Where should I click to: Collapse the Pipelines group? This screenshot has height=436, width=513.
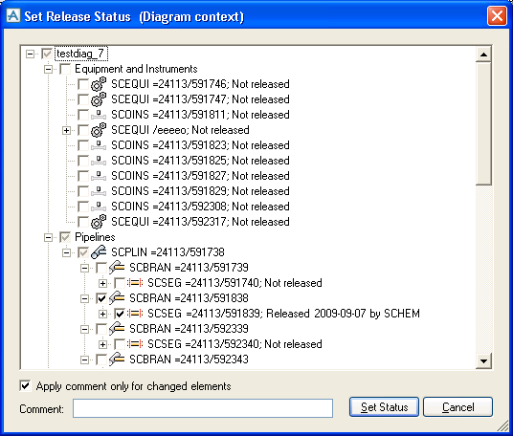(48, 237)
